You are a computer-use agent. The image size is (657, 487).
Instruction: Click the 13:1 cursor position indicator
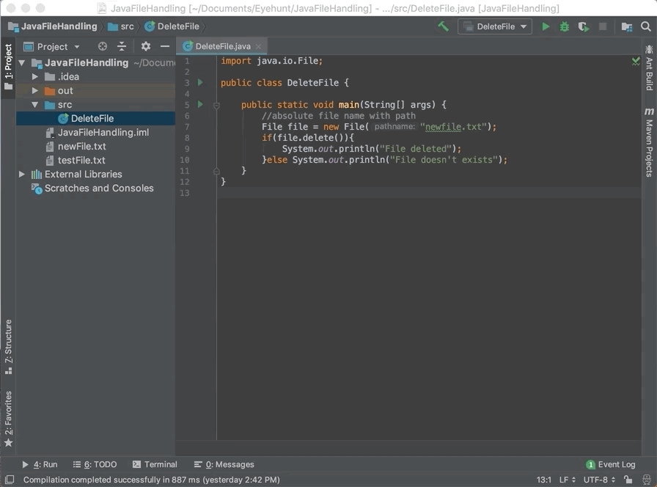coord(543,480)
